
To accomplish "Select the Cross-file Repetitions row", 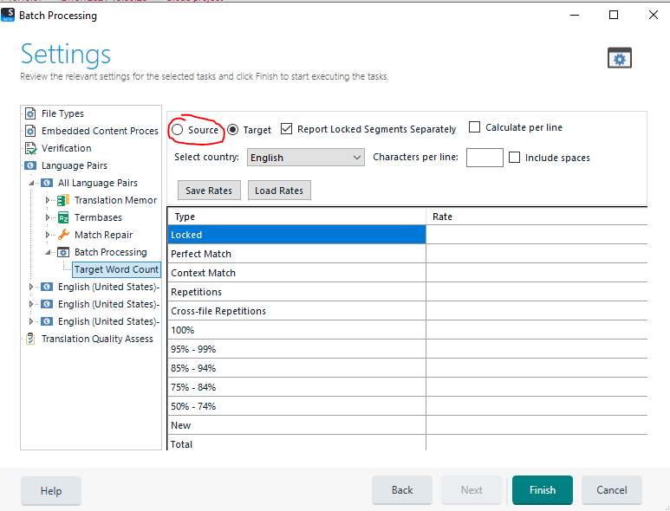I will pos(297,311).
